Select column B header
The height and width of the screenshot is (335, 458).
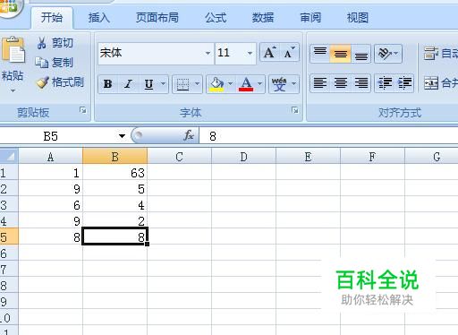click(x=114, y=157)
